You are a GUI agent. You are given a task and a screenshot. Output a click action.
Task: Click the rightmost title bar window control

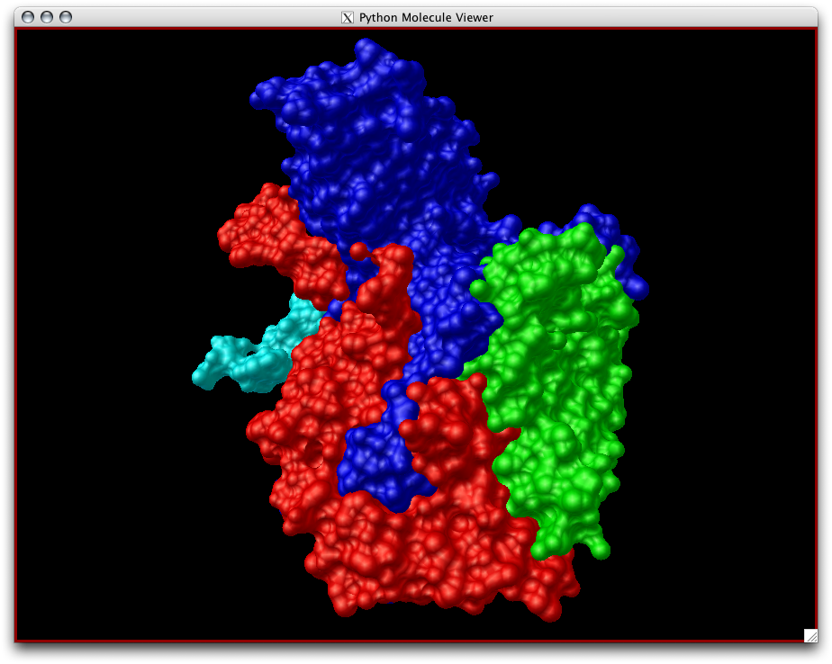[64, 15]
